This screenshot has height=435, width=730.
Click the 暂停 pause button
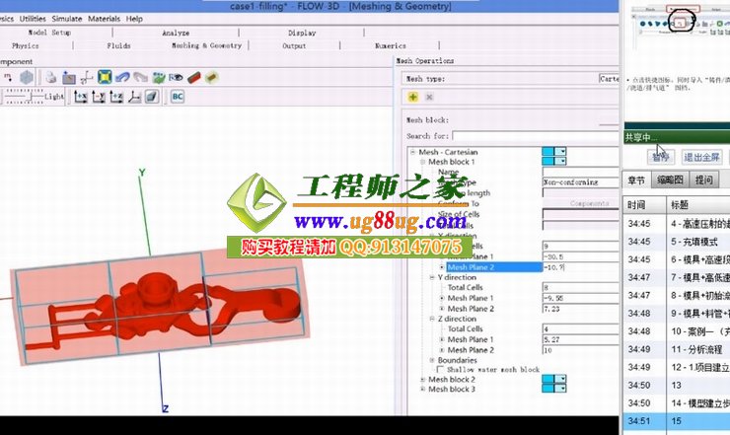pos(660,158)
